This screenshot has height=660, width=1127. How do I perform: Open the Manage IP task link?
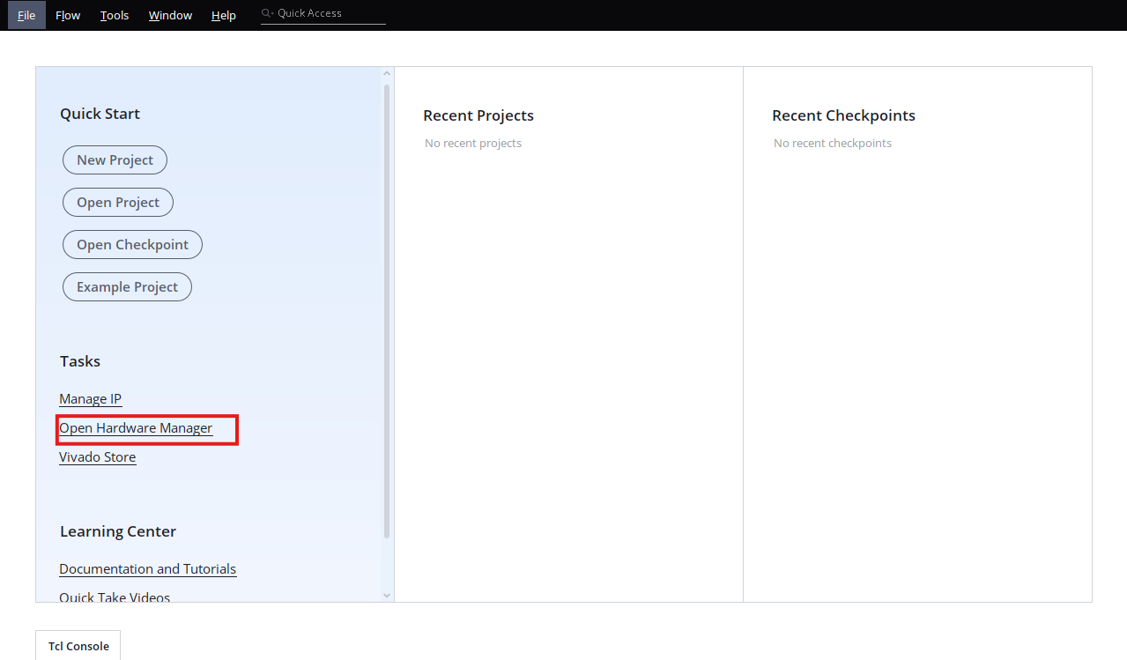coord(90,399)
